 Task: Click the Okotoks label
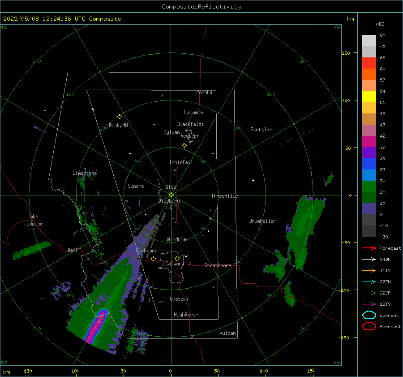pos(179,299)
